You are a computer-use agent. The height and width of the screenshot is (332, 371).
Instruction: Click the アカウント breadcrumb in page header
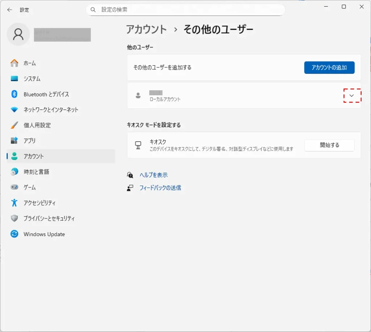point(146,30)
